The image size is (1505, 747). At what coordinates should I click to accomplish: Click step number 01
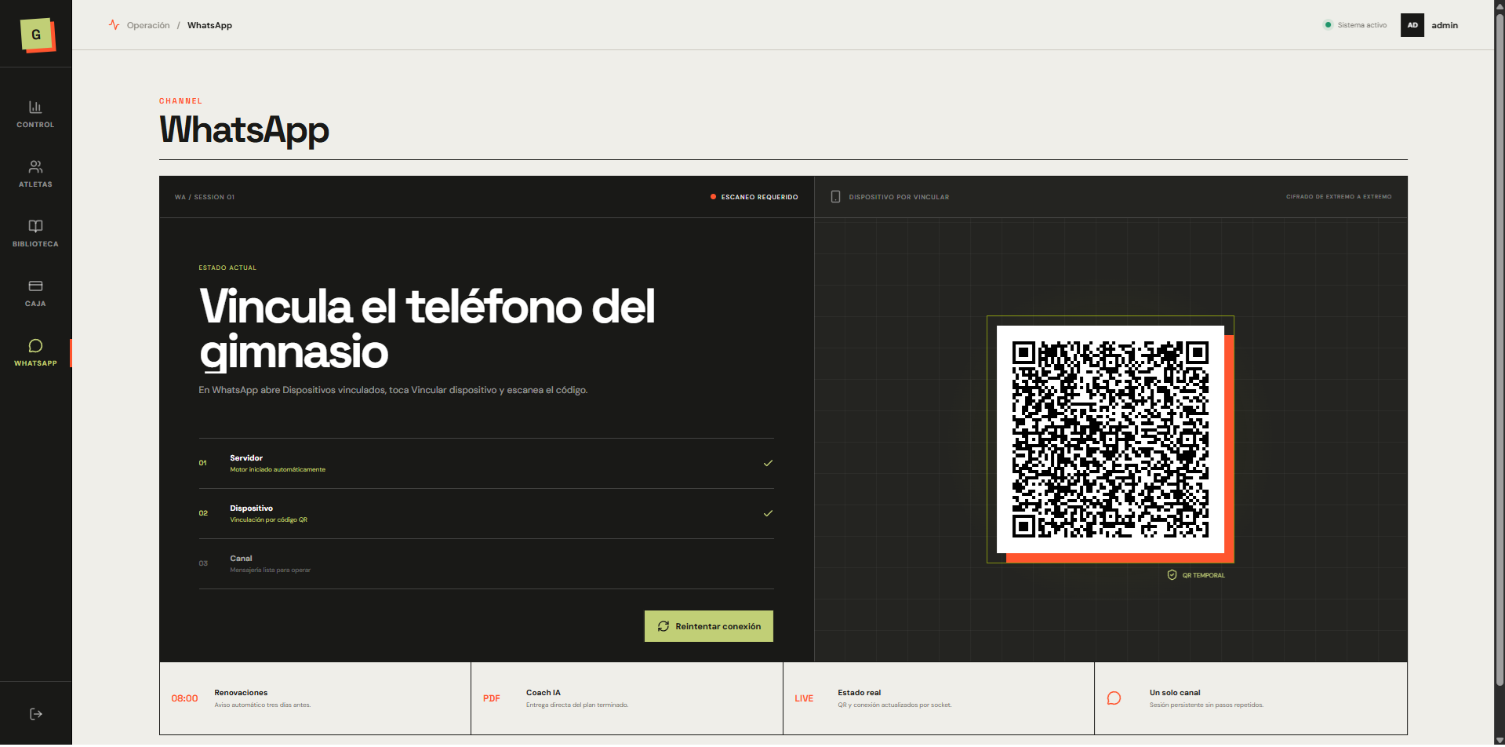point(203,463)
